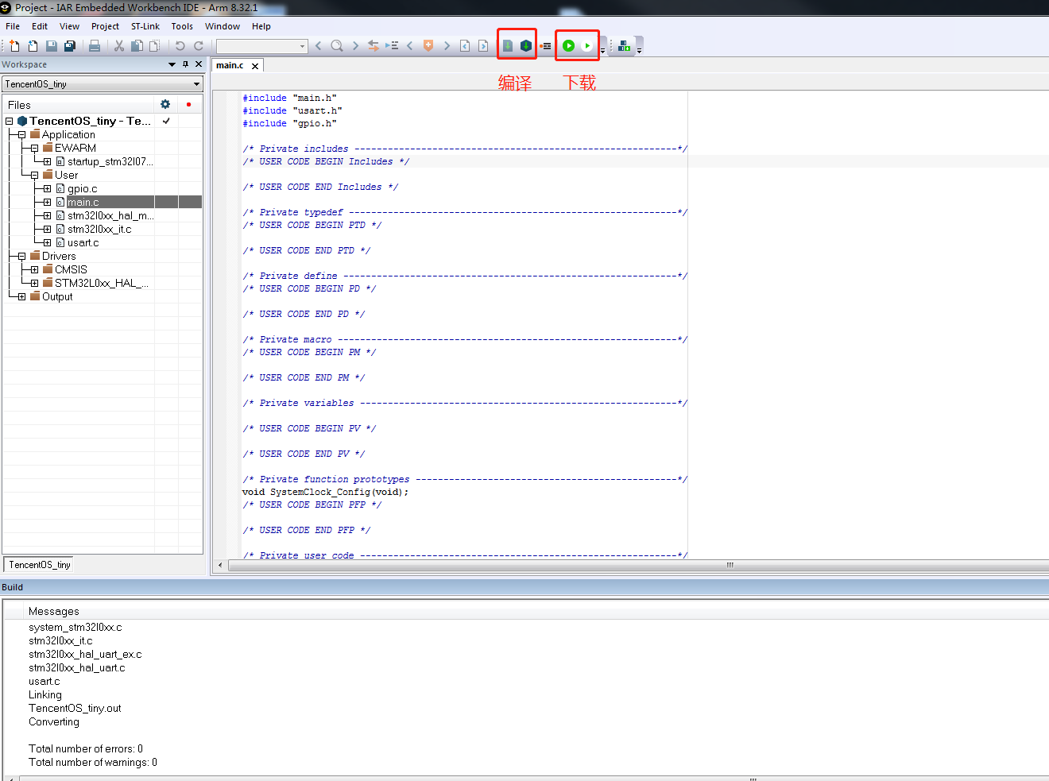Click the Make build icon

pos(526,45)
